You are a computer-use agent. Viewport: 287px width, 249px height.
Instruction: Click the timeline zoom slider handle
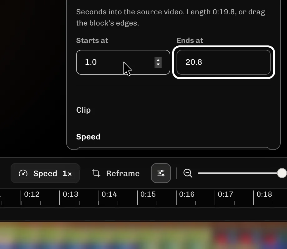282,173
